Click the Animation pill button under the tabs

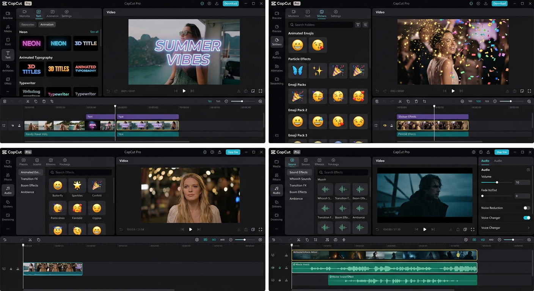[47, 25]
